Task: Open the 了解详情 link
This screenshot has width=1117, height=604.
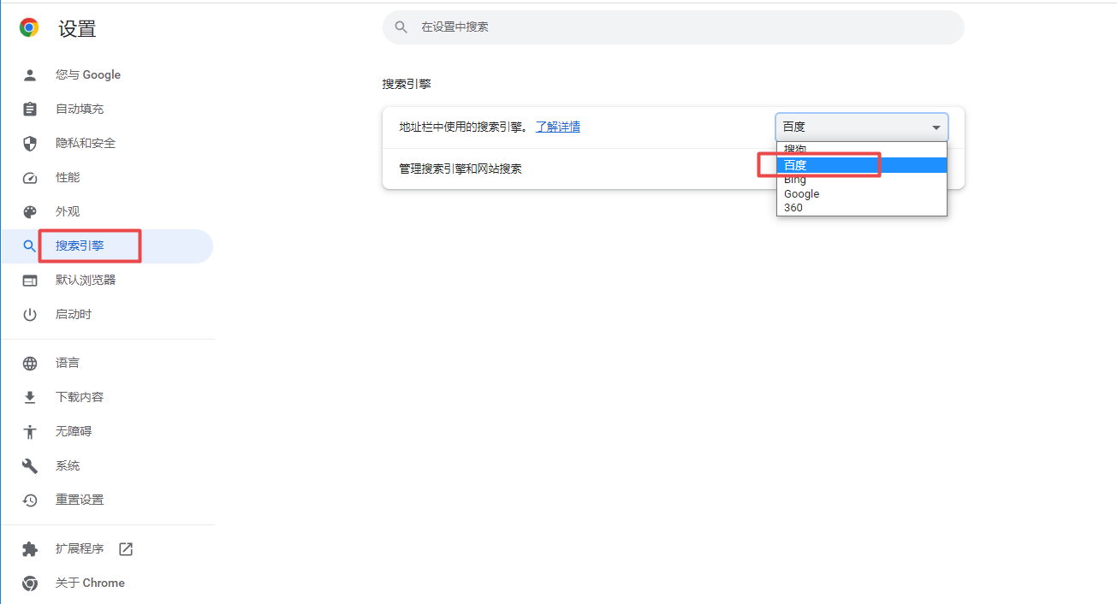Action: point(558,127)
